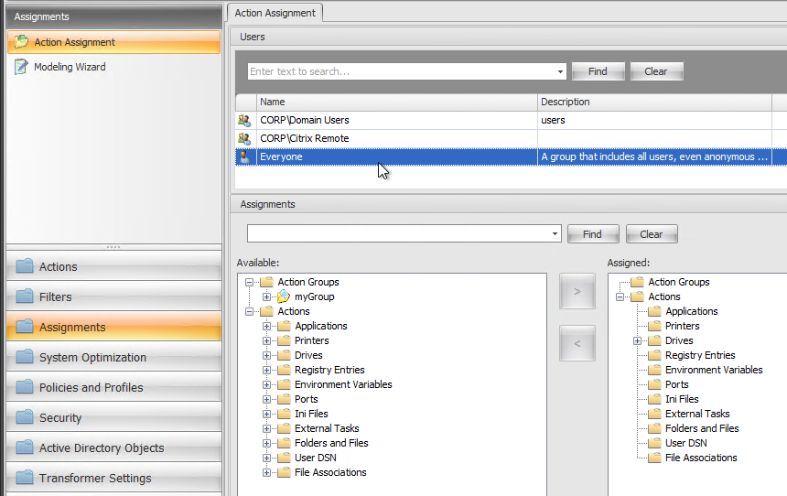
Task: Expand Available Applications node
Action: [266, 326]
